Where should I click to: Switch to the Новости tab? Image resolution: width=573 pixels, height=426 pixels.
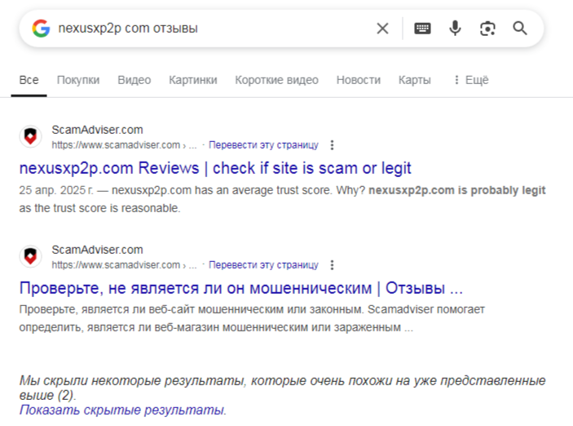359,80
